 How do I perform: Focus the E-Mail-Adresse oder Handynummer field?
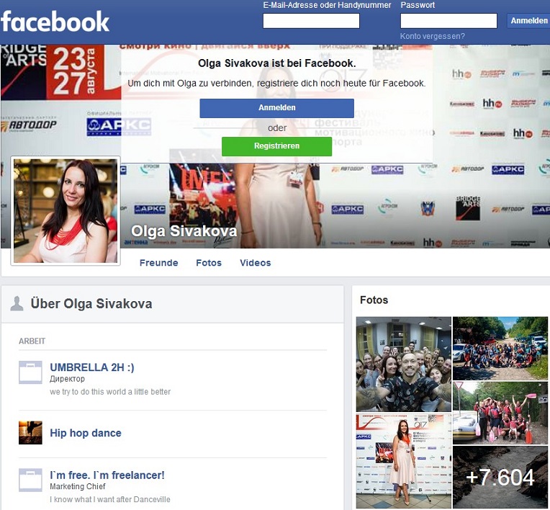point(311,21)
